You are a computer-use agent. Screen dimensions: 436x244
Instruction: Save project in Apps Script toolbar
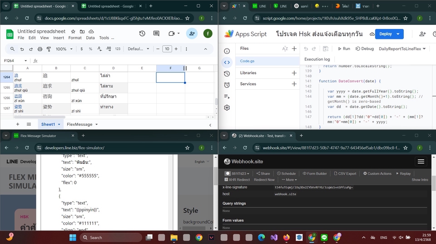coord(326,48)
